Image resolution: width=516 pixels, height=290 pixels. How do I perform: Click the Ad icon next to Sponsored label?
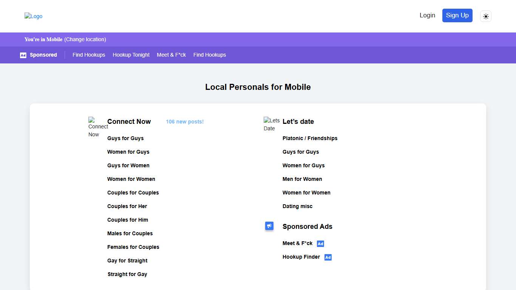(x=23, y=55)
